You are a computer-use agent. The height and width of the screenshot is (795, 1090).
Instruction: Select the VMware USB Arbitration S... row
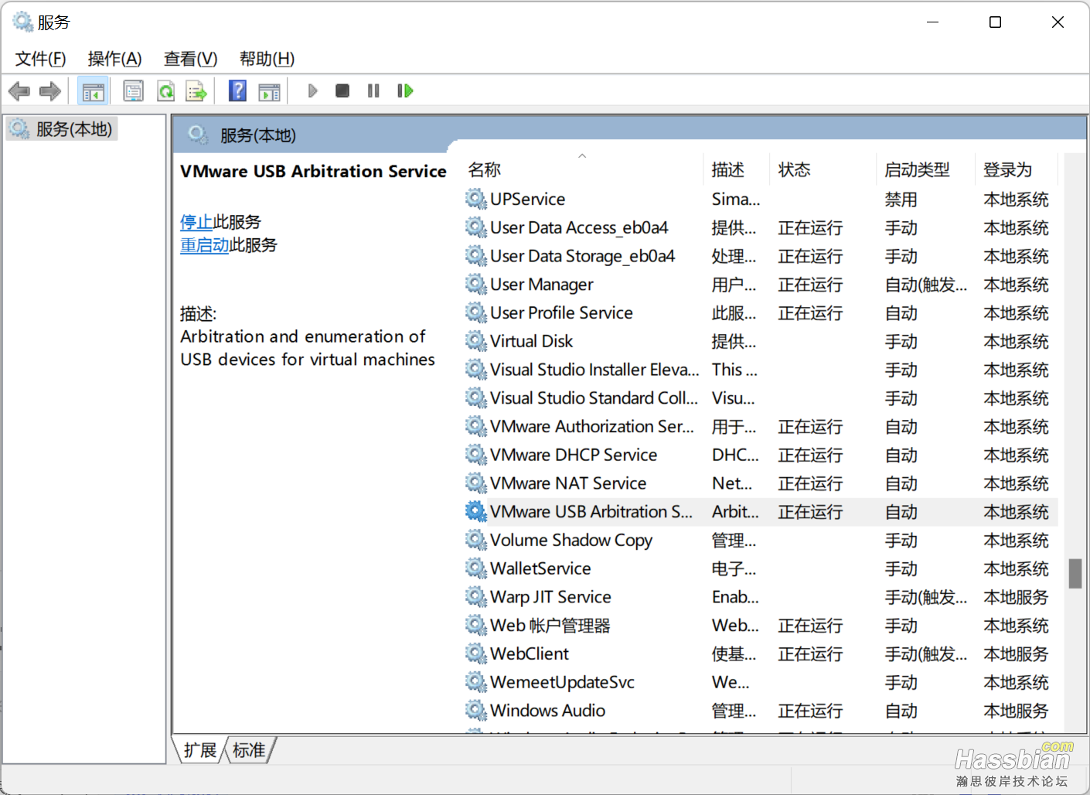pyautogui.click(x=761, y=512)
